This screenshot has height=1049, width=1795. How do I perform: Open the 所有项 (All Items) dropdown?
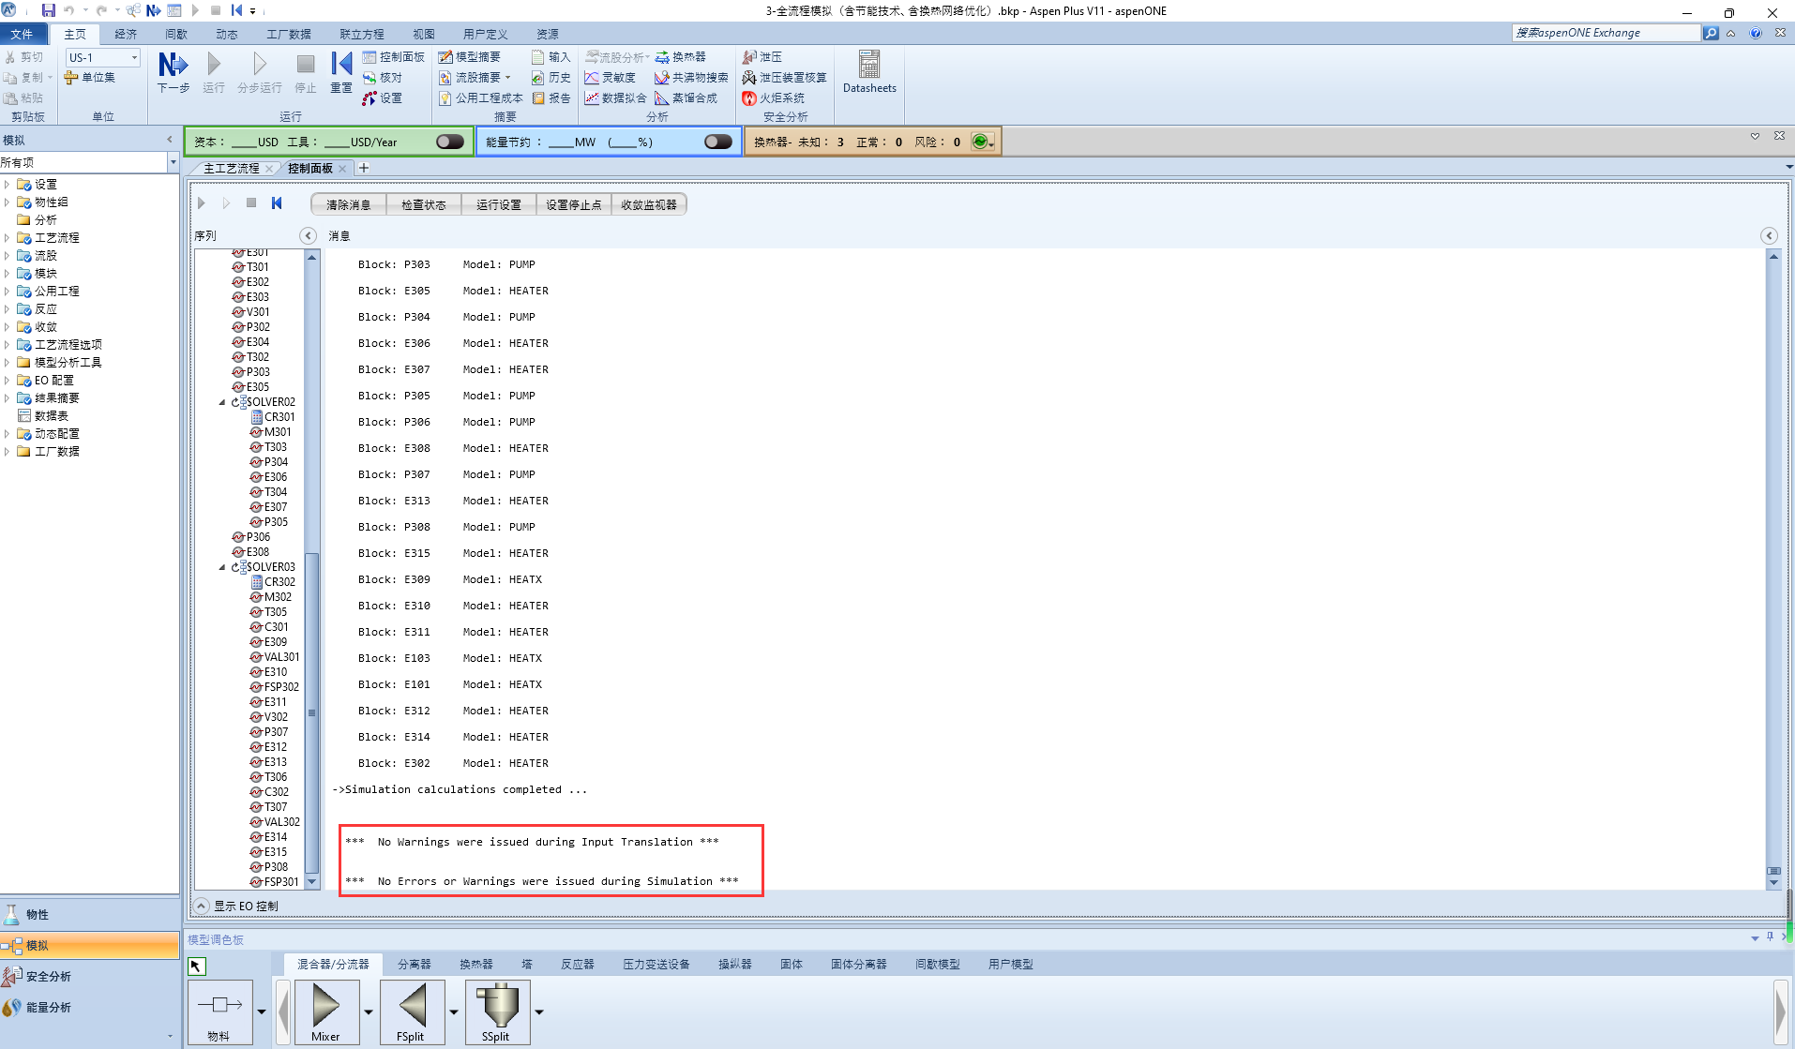click(173, 163)
